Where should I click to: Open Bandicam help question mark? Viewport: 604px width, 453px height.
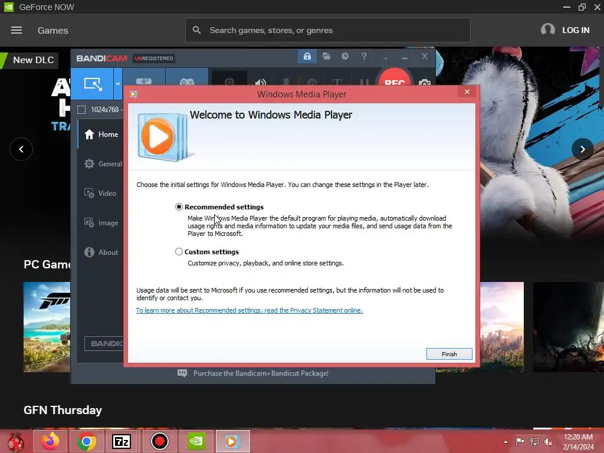tap(364, 56)
